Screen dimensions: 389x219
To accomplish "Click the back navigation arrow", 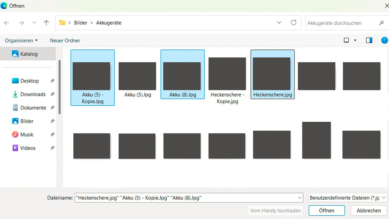I will tap(7, 23).
